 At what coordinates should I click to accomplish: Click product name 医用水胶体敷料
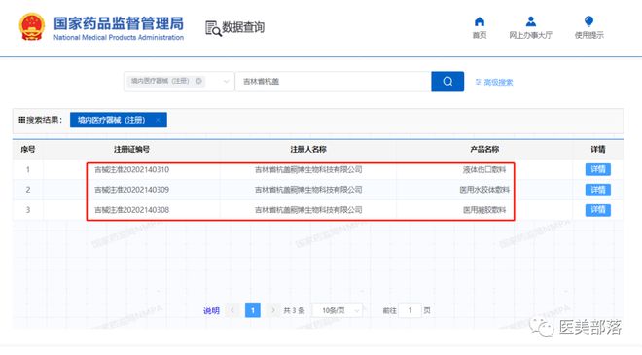tap(484, 190)
